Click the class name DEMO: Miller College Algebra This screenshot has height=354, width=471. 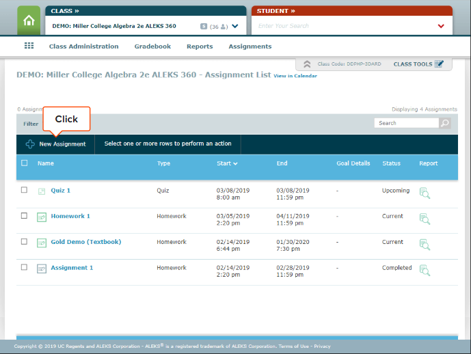(114, 26)
